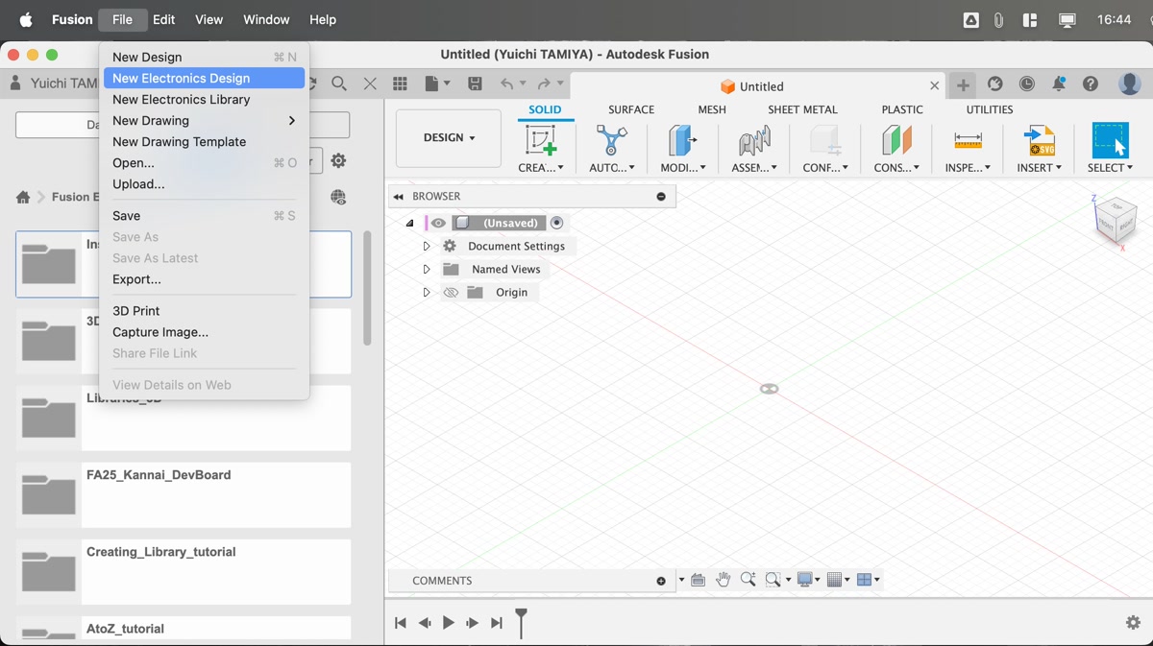This screenshot has height=646, width=1153.
Task: Open the Help question mark icon
Action: click(x=1091, y=84)
